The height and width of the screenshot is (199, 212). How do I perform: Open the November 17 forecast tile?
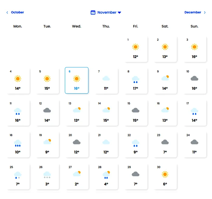pyautogui.click(x=194, y=113)
